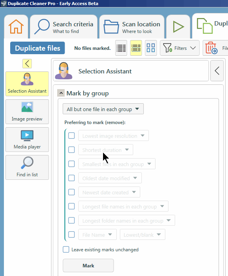Enable the Newest date created checkbox
This screenshot has width=228, height=276.
click(x=71, y=192)
